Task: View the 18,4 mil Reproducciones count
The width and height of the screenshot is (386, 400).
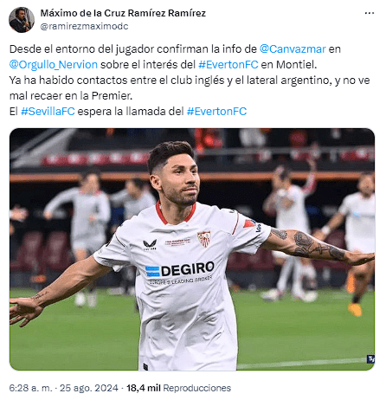Action: (x=178, y=388)
